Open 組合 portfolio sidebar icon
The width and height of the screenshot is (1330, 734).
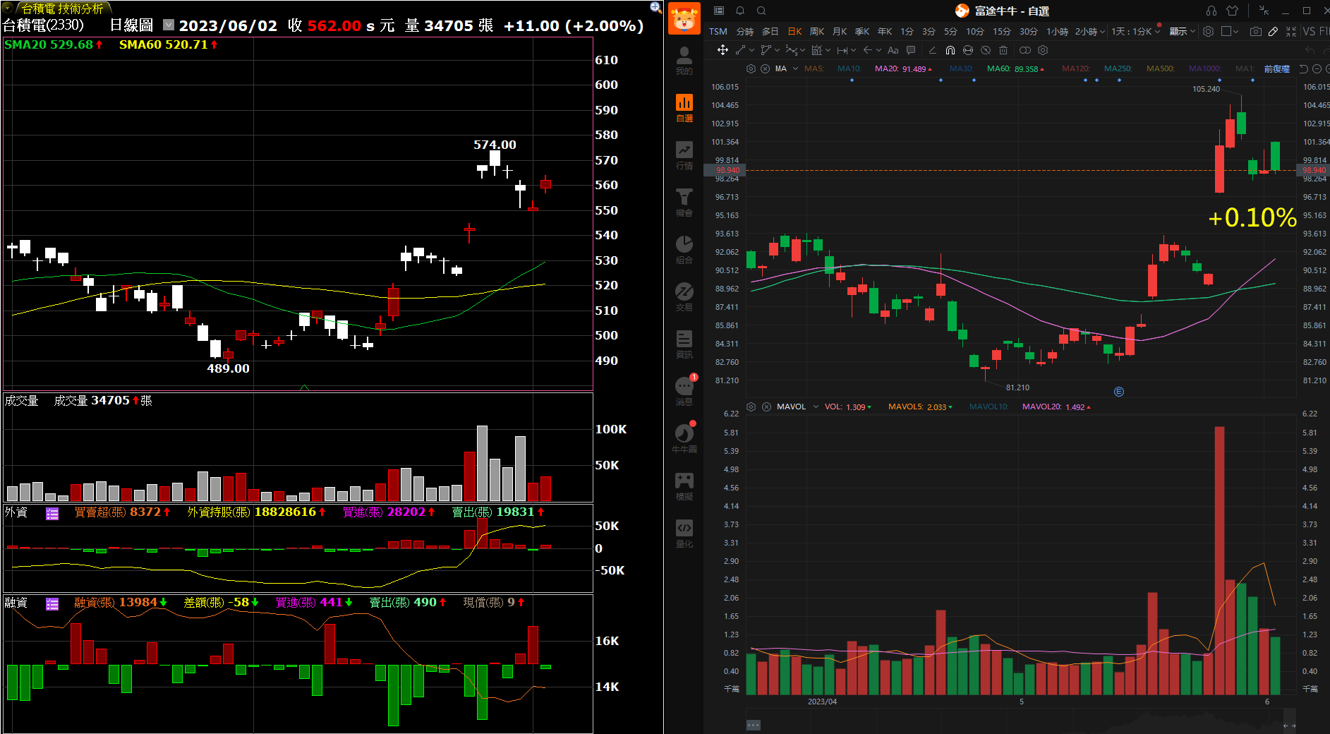pyautogui.click(x=684, y=250)
